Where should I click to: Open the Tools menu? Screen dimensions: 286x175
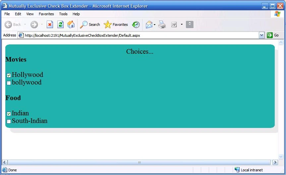(x=63, y=14)
